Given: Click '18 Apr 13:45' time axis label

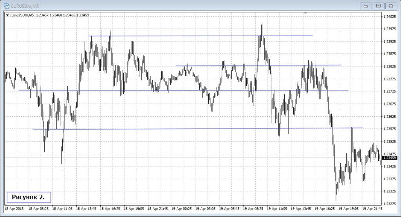Looking at the screenshot, I should click(x=86, y=209).
